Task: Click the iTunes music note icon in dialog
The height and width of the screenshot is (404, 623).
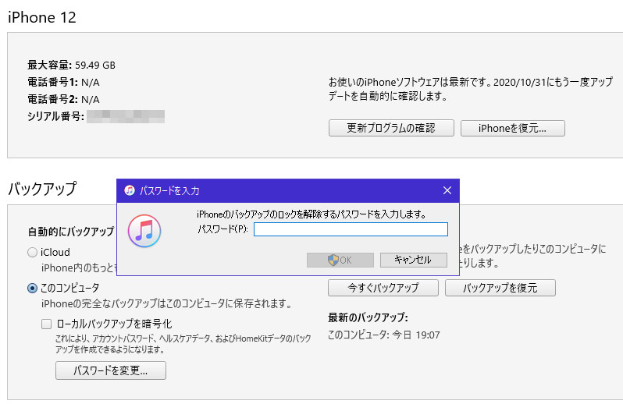Action: click(x=143, y=230)
